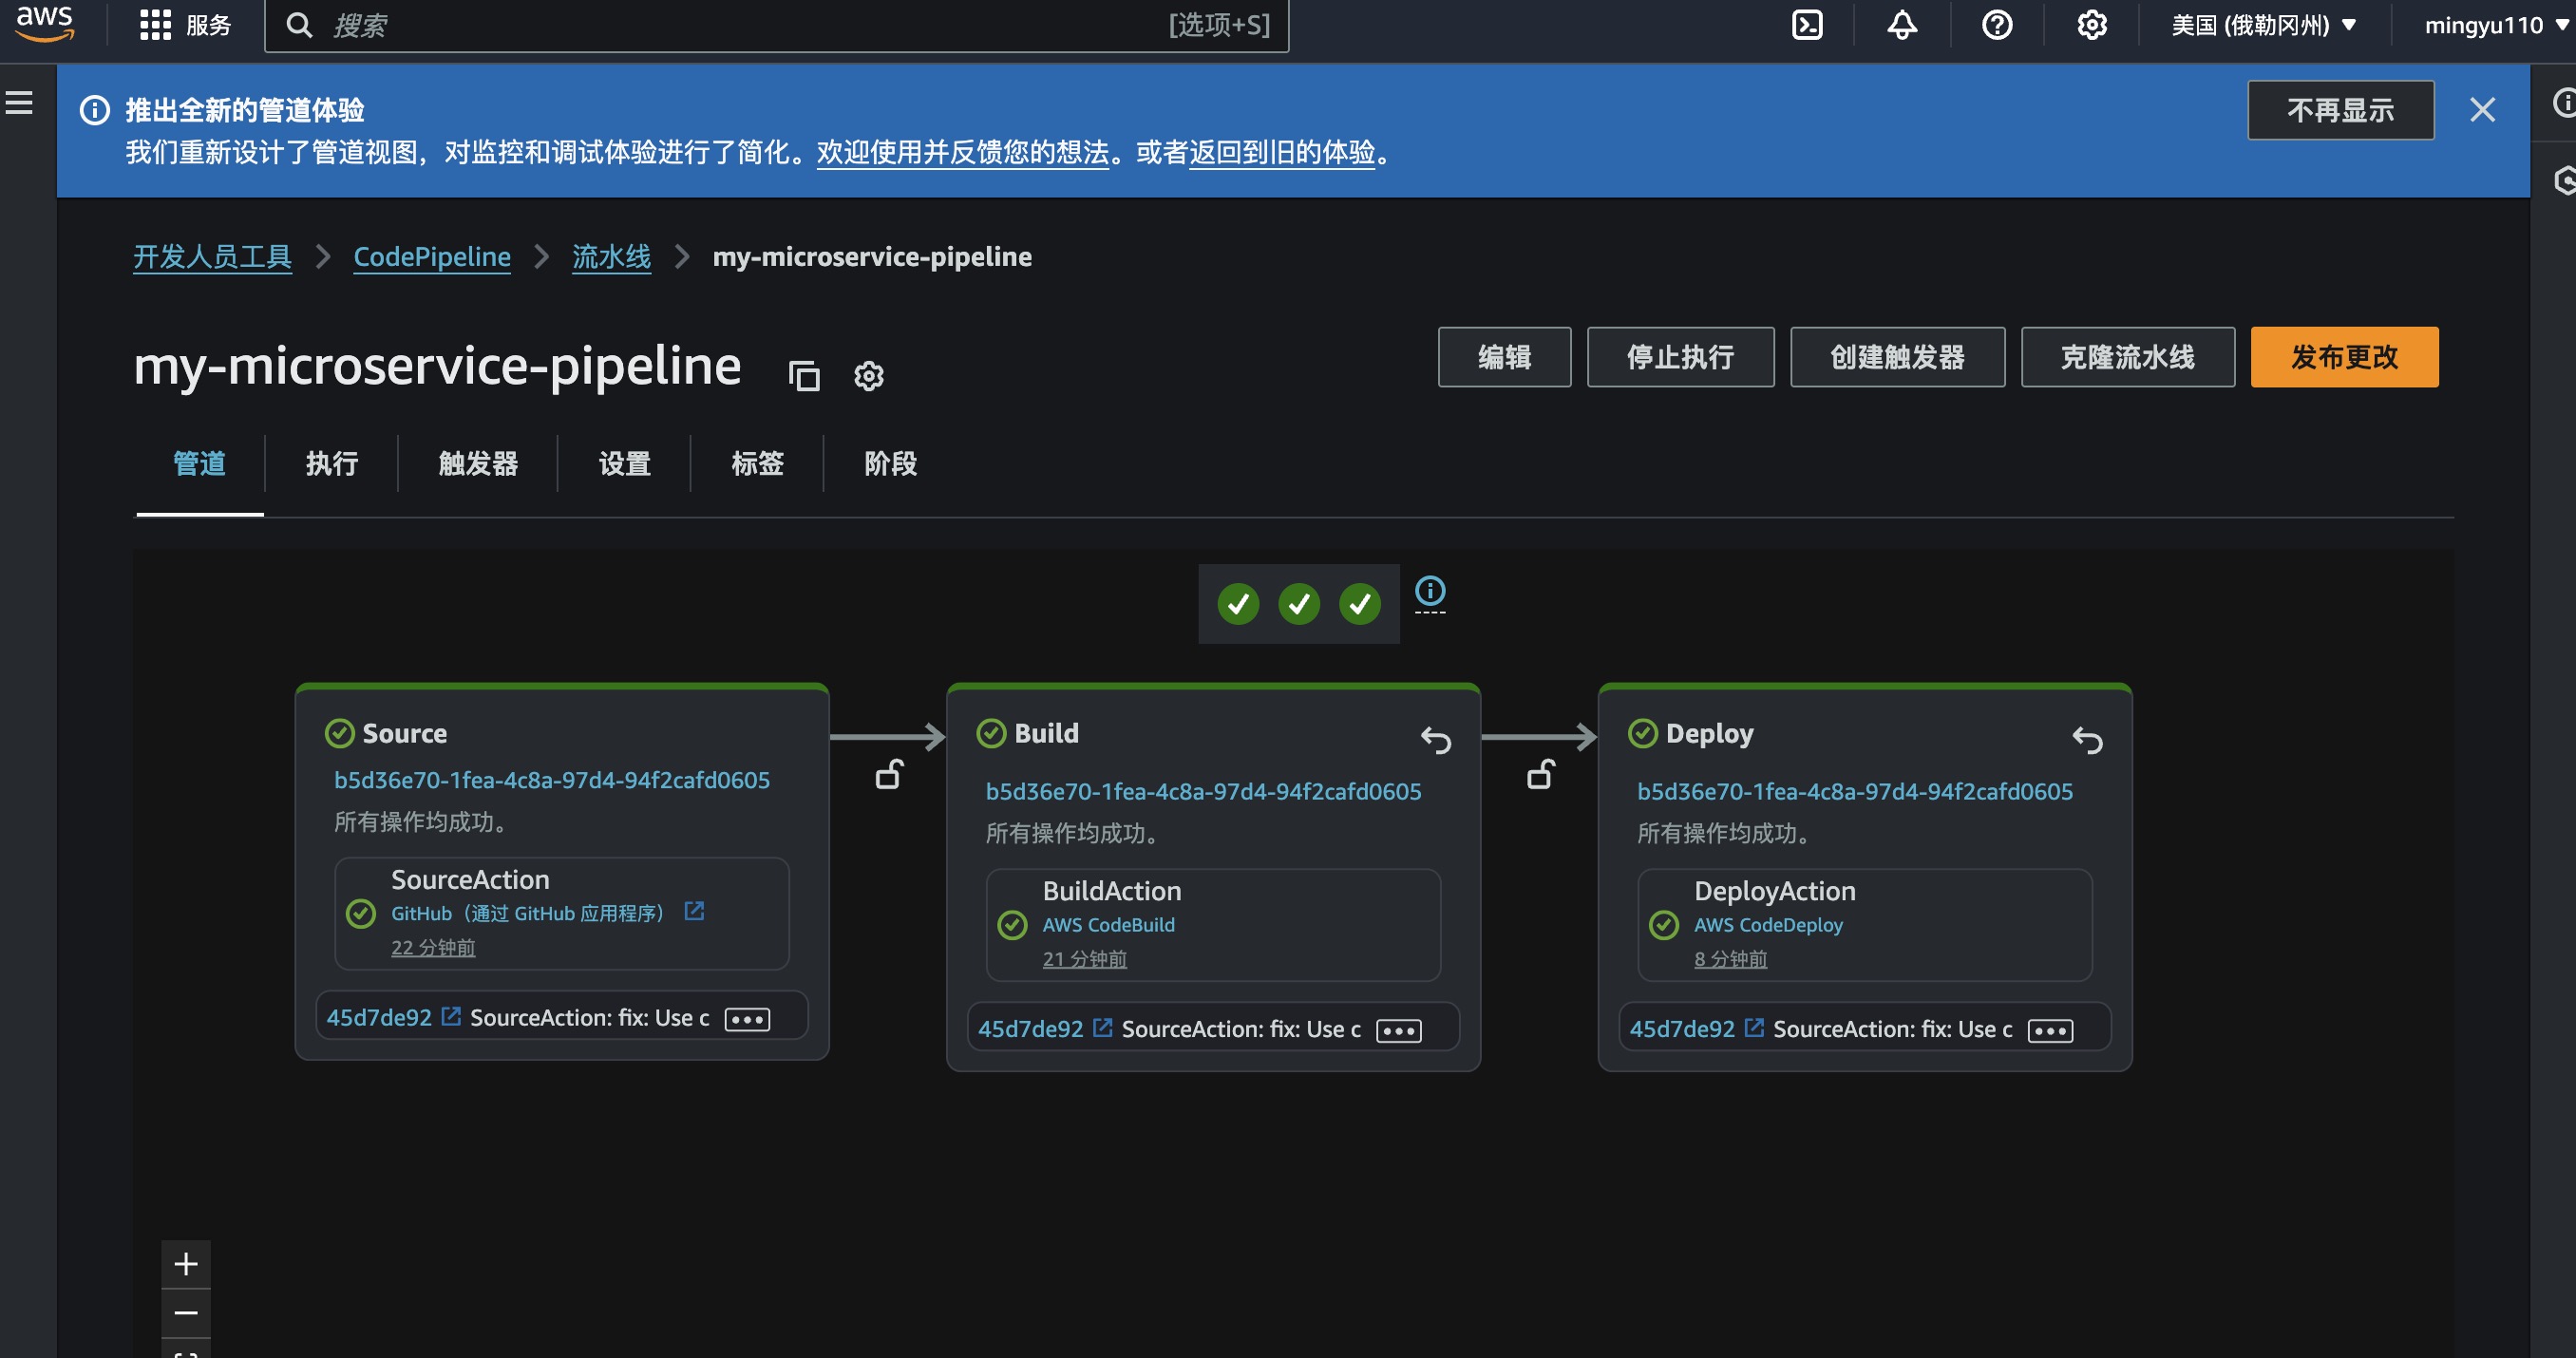Image resolution: width=2576 pixels, height=1358 pixels.
Task: Go to 开发人员工具 breadcrumb
Action: pyautogui.click(x=212, y=257)
